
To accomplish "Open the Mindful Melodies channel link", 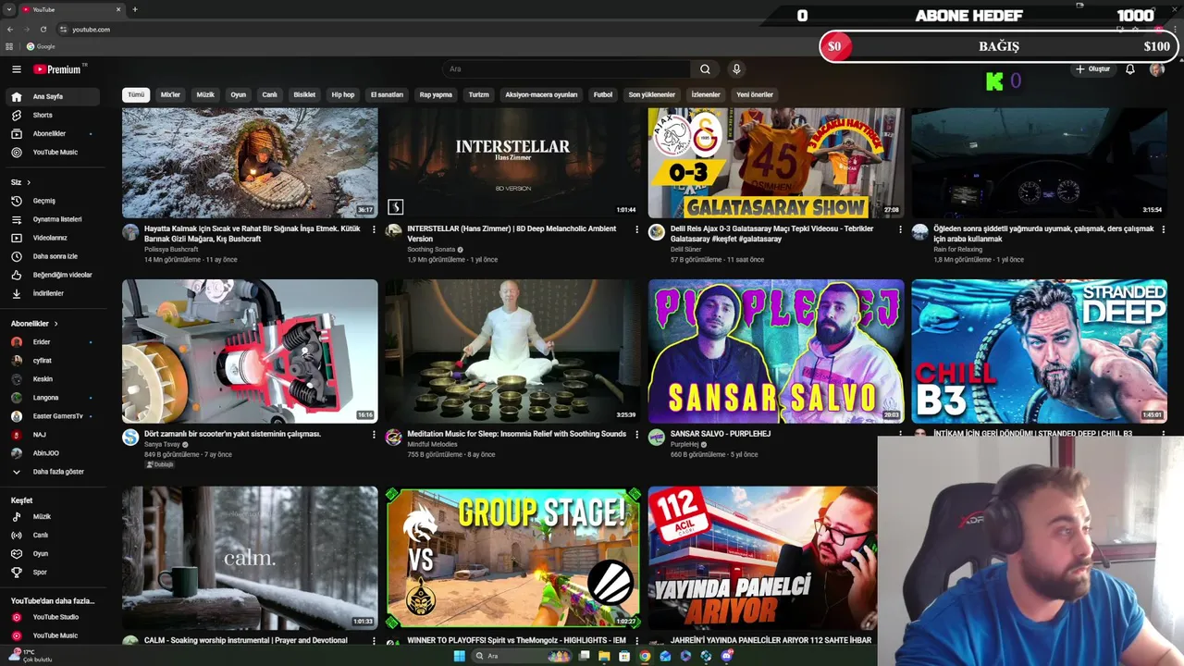I will [433, 445].
